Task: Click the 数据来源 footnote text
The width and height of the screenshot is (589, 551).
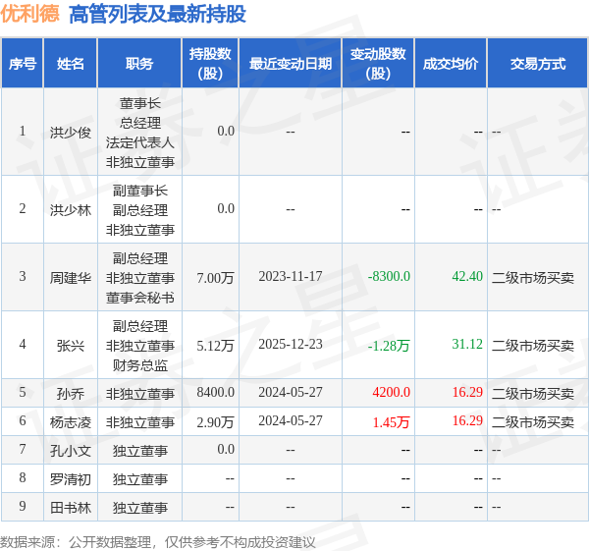Action: point(158,542)
